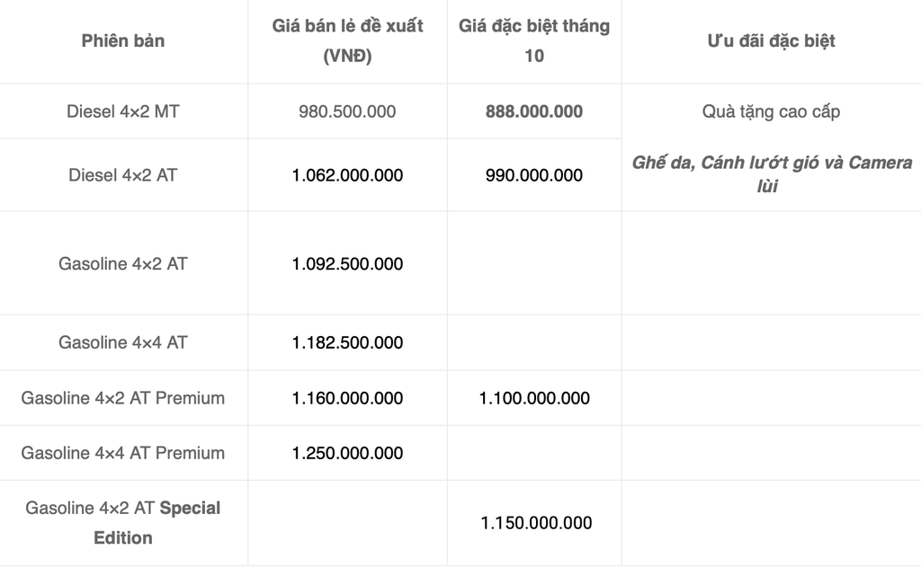Click "Ghế da, Cánh lướt gió và Camera lùi"
The image size is (921, 567).
click(x=771, y=174)
